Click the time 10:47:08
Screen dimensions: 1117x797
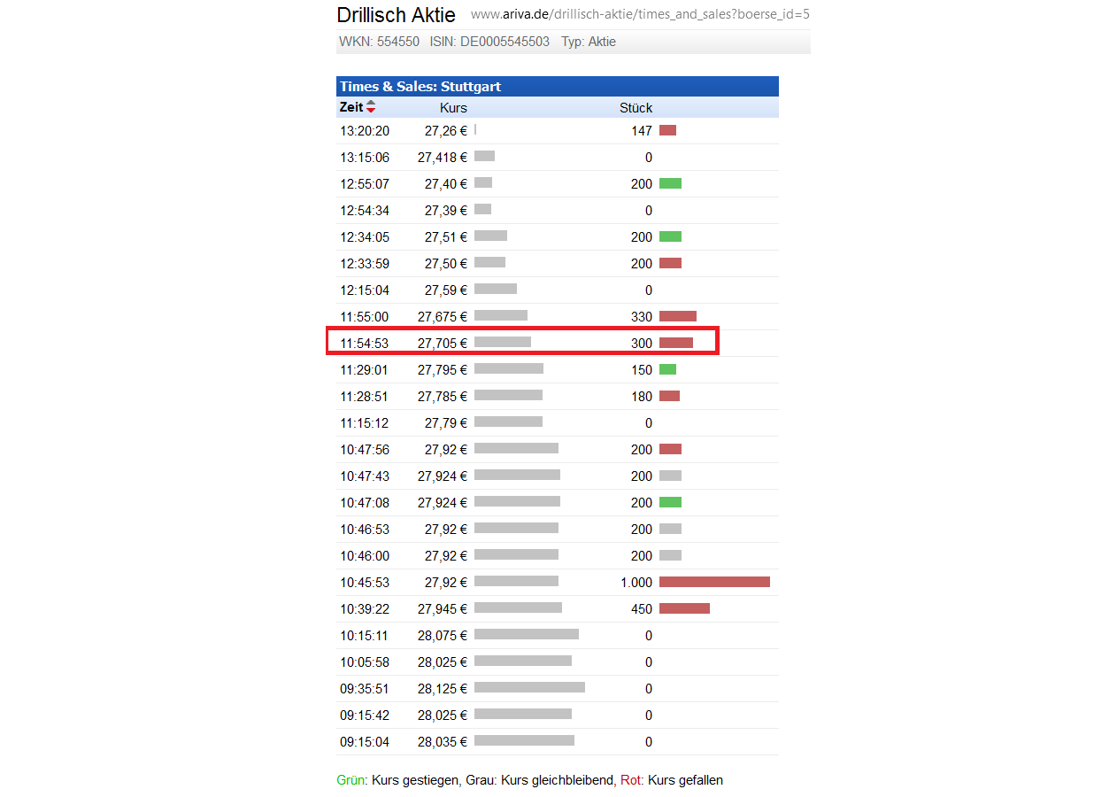click(x=365, y=503)
